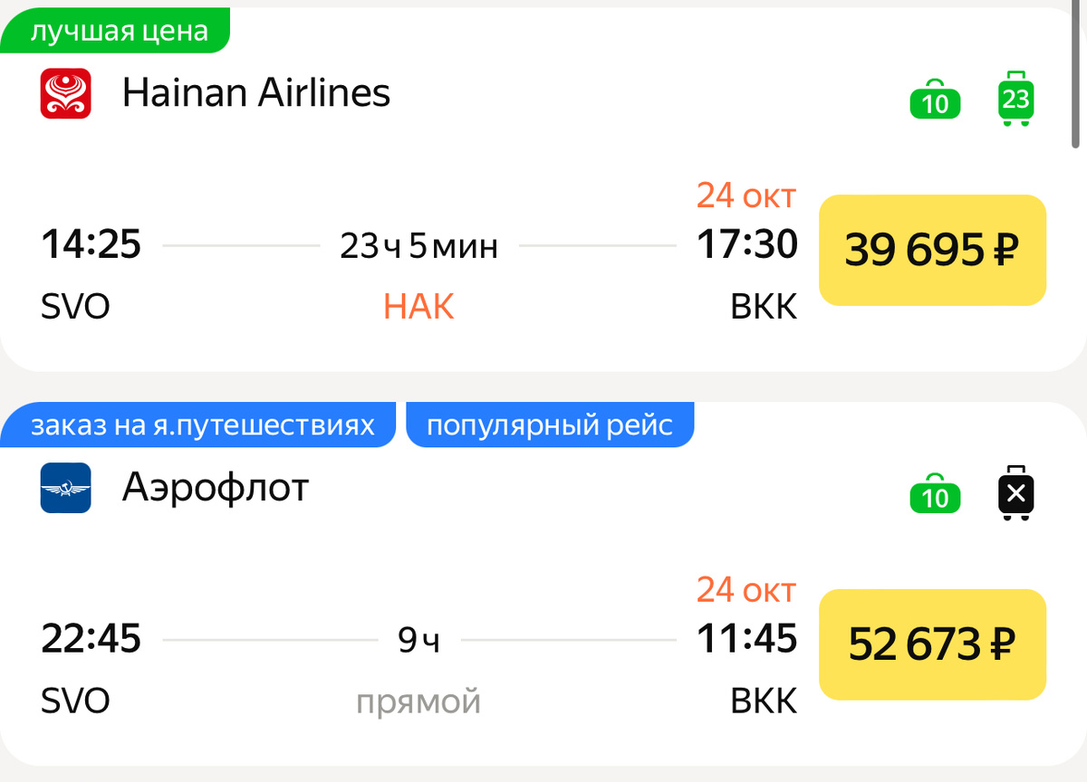Screen dimensions: 1087x782
Task: Click the 14:25 SVO departure time
Action: (x=91, y=244)
